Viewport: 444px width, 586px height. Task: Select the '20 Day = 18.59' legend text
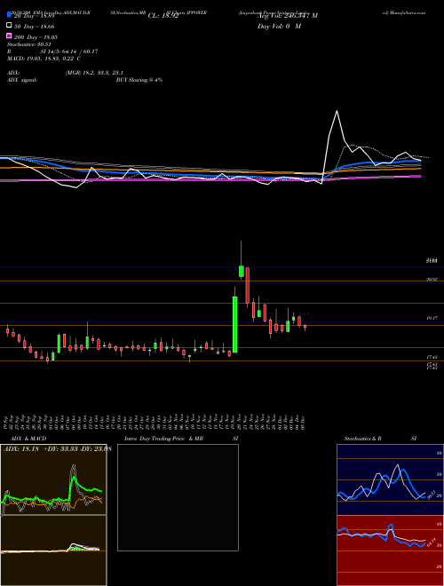point(35,16)
